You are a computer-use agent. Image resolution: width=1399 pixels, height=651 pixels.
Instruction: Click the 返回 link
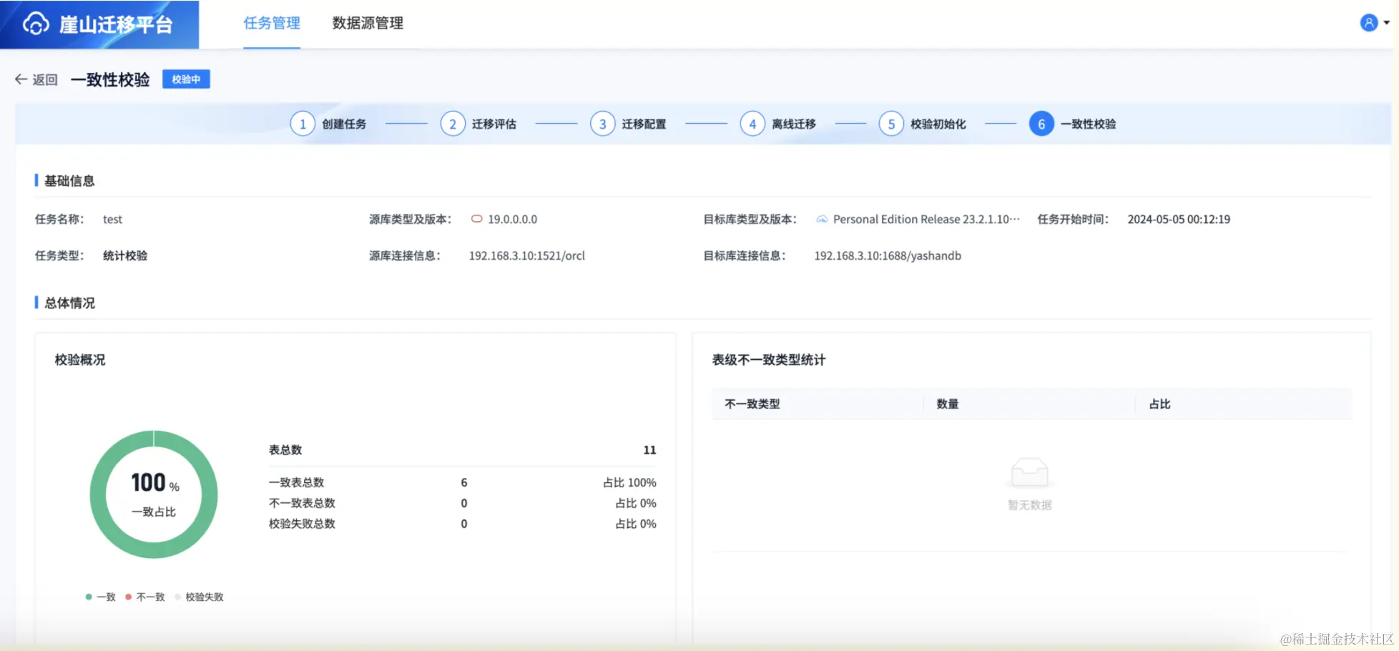[45, 79]
